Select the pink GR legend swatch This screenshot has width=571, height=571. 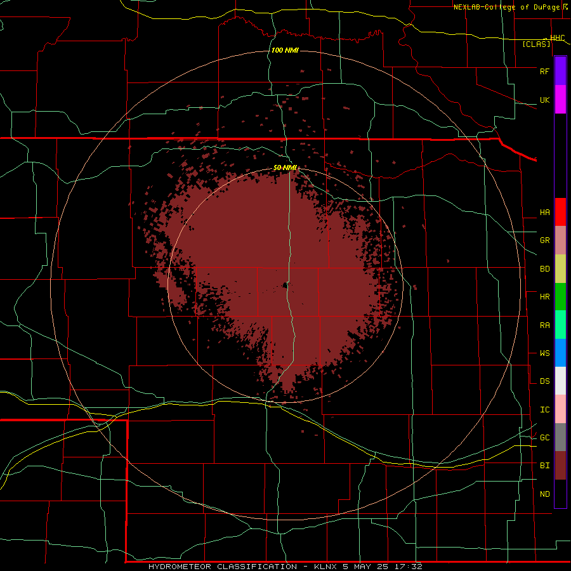560,240
